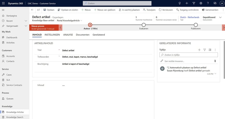Screen dimensions: 225x119
Task: Open the chat assistant icon in top bar
Action: [x=215, y=3]
